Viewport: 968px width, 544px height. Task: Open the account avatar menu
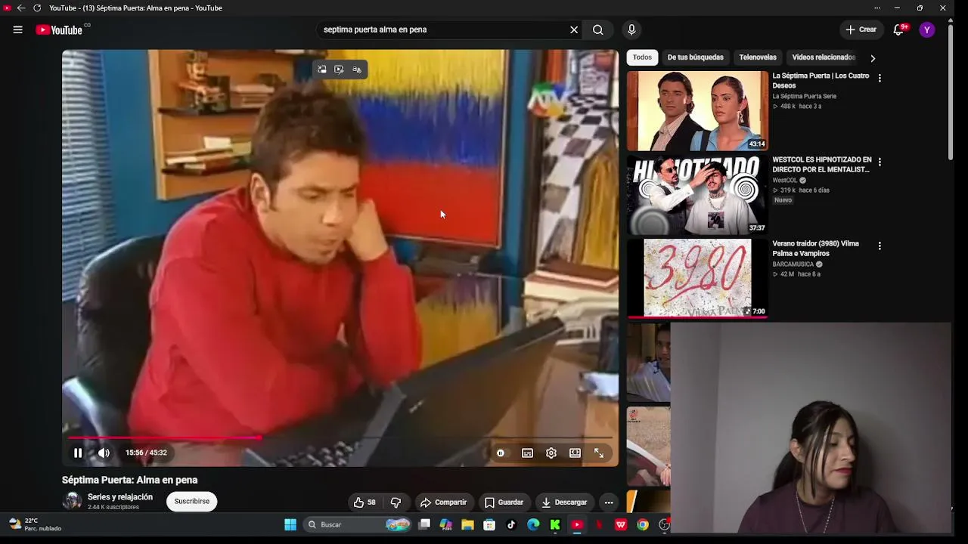click(926, 29)
